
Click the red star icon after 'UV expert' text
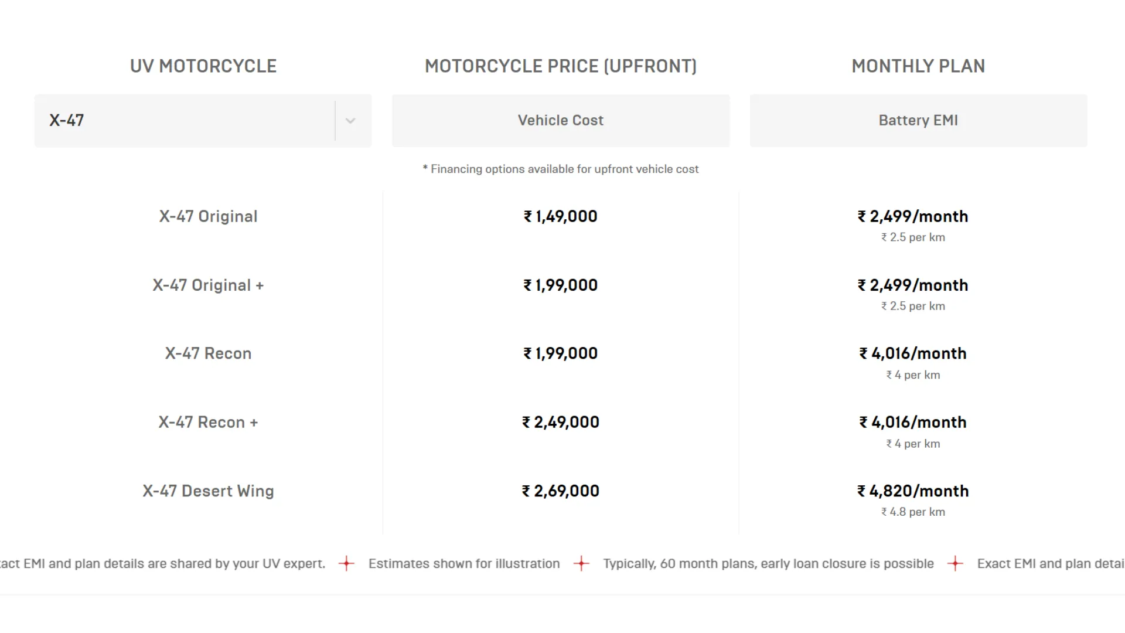[x=346, y=563]
